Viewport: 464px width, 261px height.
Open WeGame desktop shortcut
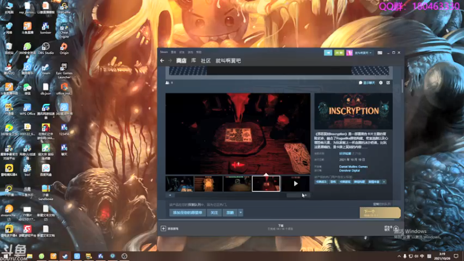coord(64,8)
